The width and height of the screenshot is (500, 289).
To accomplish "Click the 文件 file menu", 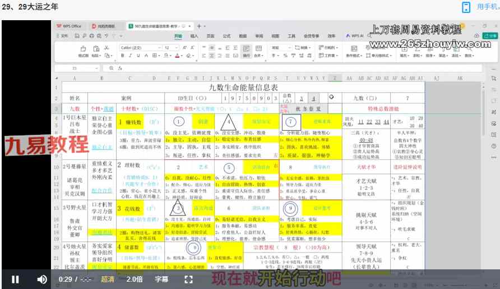I will [x=63, y=35].
